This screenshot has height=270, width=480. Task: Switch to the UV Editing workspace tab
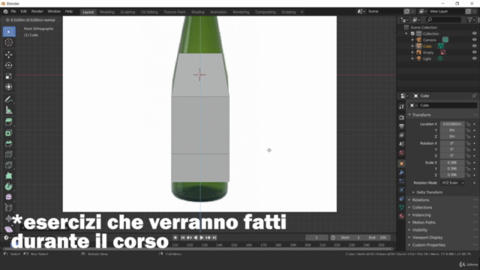click(x=149, y=12)
